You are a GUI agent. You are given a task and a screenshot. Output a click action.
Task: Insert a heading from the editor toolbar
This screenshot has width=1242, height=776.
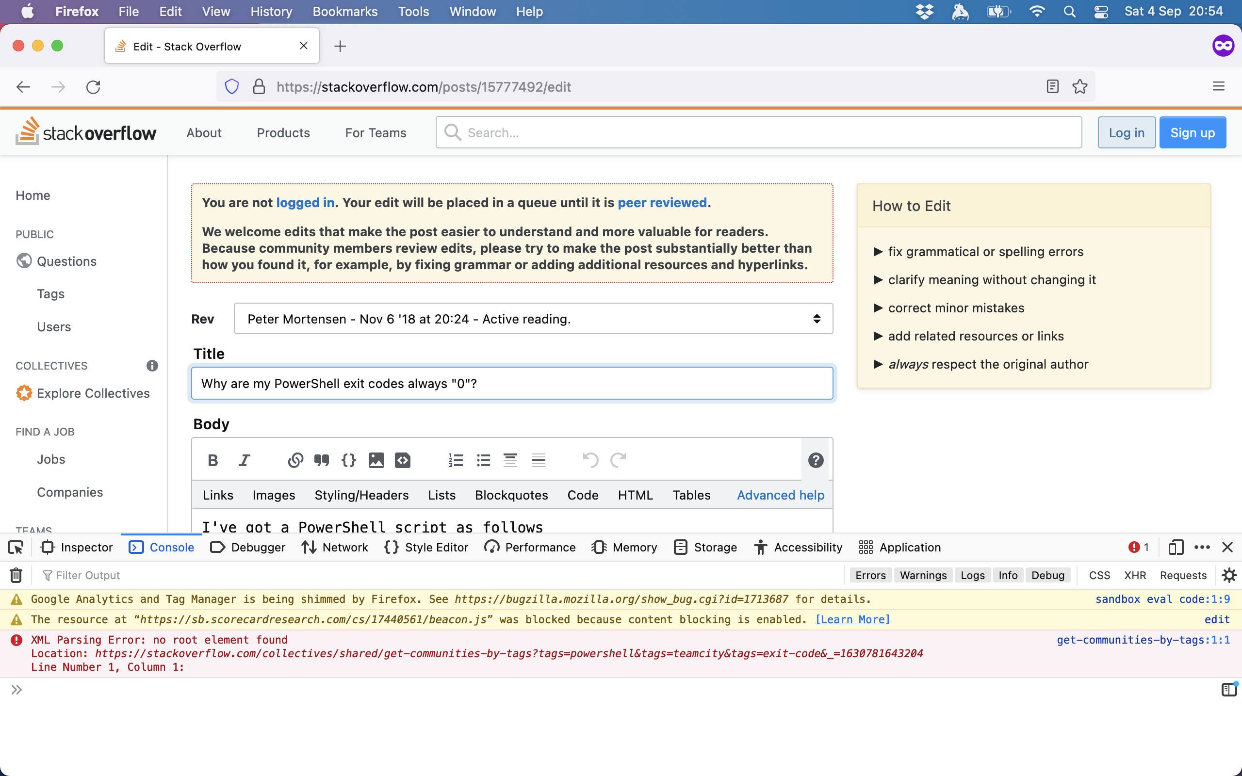point(510,460)
